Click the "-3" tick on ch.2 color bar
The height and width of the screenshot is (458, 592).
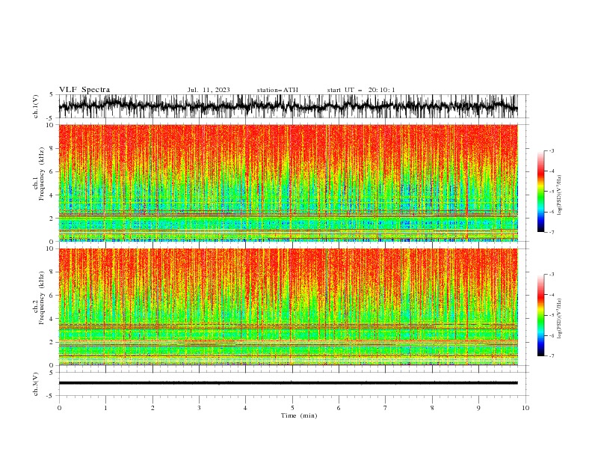[x=551, y=275]
